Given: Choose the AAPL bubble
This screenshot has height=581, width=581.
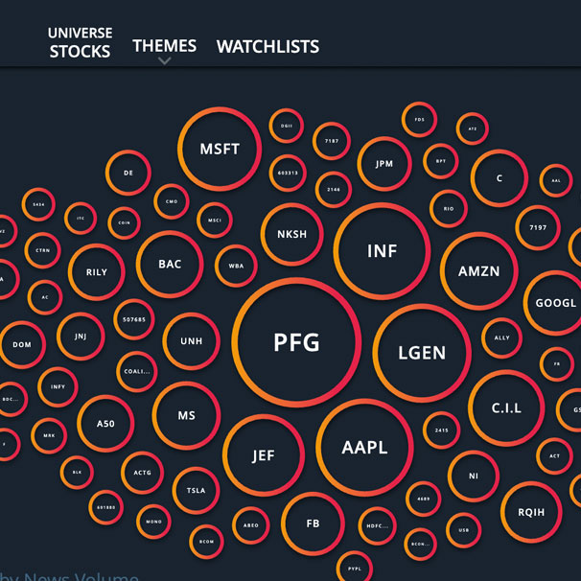Looking at the screenshot, I should click(x=364, y=447).
